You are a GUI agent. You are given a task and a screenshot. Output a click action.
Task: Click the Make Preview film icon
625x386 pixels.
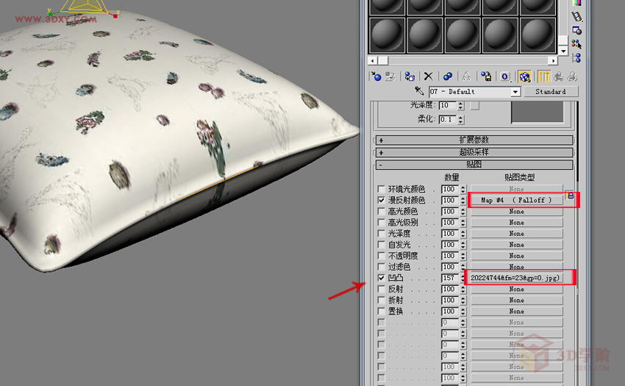coord(576,16)
